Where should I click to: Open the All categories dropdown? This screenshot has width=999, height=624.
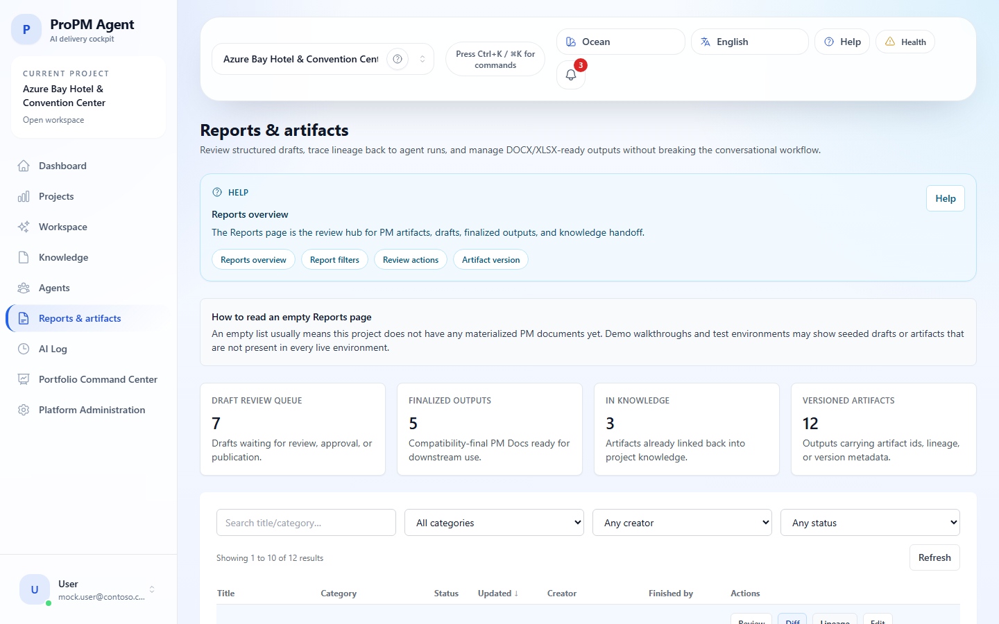(x=493, y=523)
